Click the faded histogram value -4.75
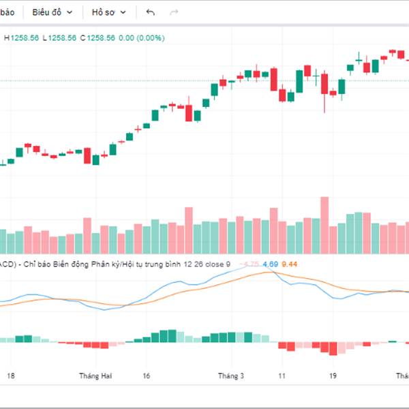Screen dimensions: 409x409 pos(249,264)
